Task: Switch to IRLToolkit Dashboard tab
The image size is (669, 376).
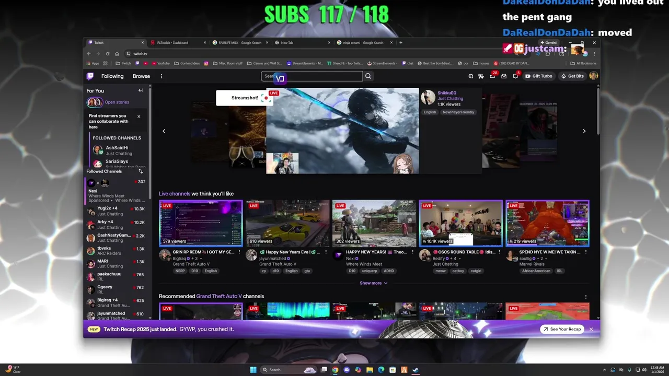Action: 177,43
